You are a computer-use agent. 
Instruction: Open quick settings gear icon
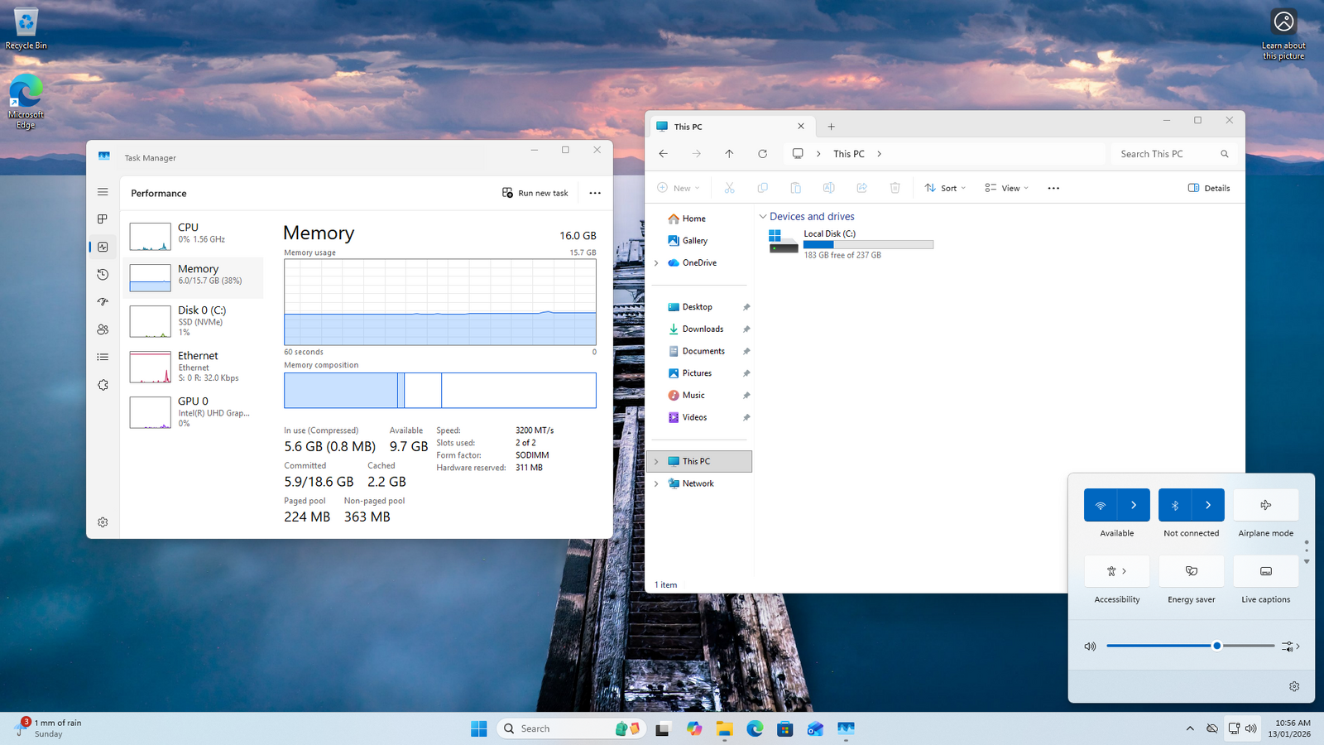coord(1294,686)
